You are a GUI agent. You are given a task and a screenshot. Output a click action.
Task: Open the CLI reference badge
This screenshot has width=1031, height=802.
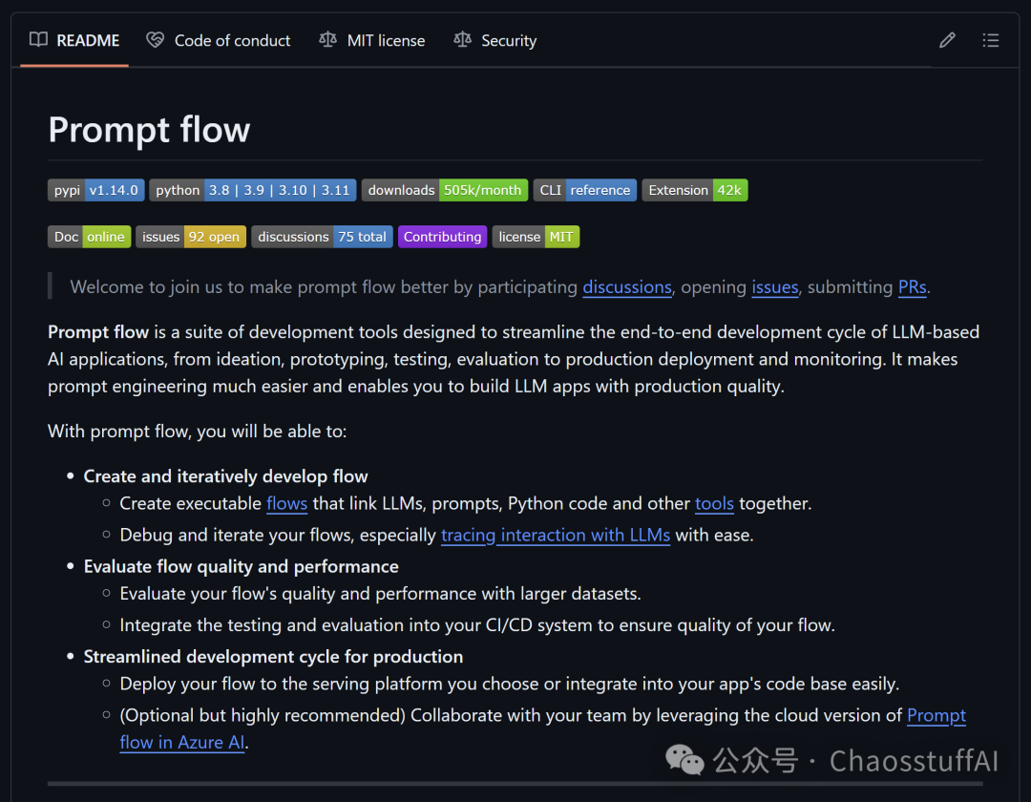[584, 191]
